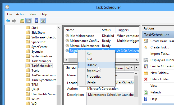Open the View menu
Viewport: 174px width, 105px height.
click(x=33, y=14)
